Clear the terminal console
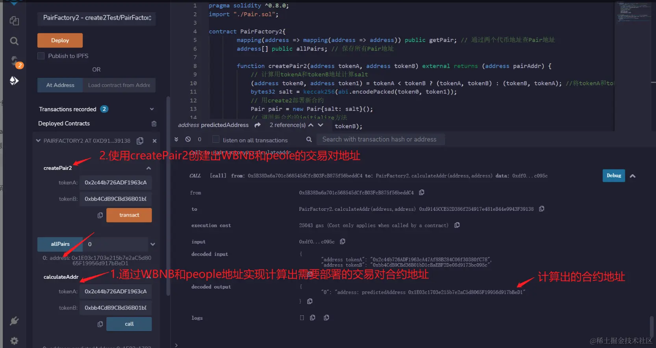Viewport: 656px width, 348px height. tap(188, 139)
